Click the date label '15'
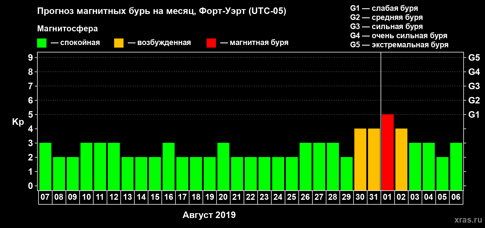Image resolution: width=485 pixels, height=228 pixels. point(155,197)
